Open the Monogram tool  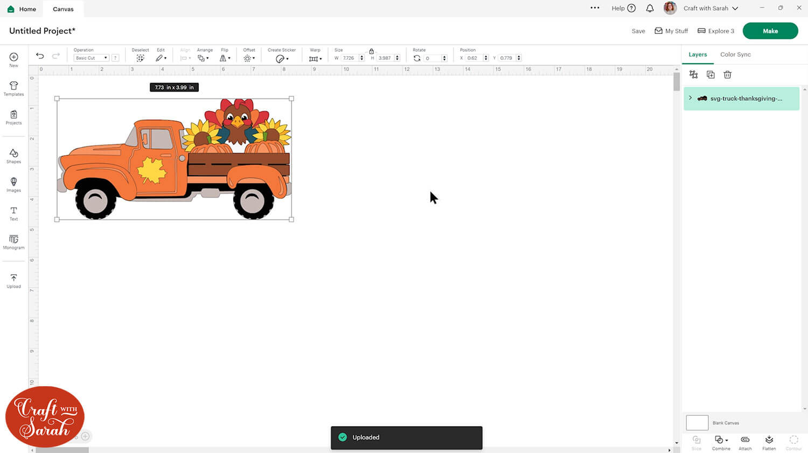[x=13, y=242]
